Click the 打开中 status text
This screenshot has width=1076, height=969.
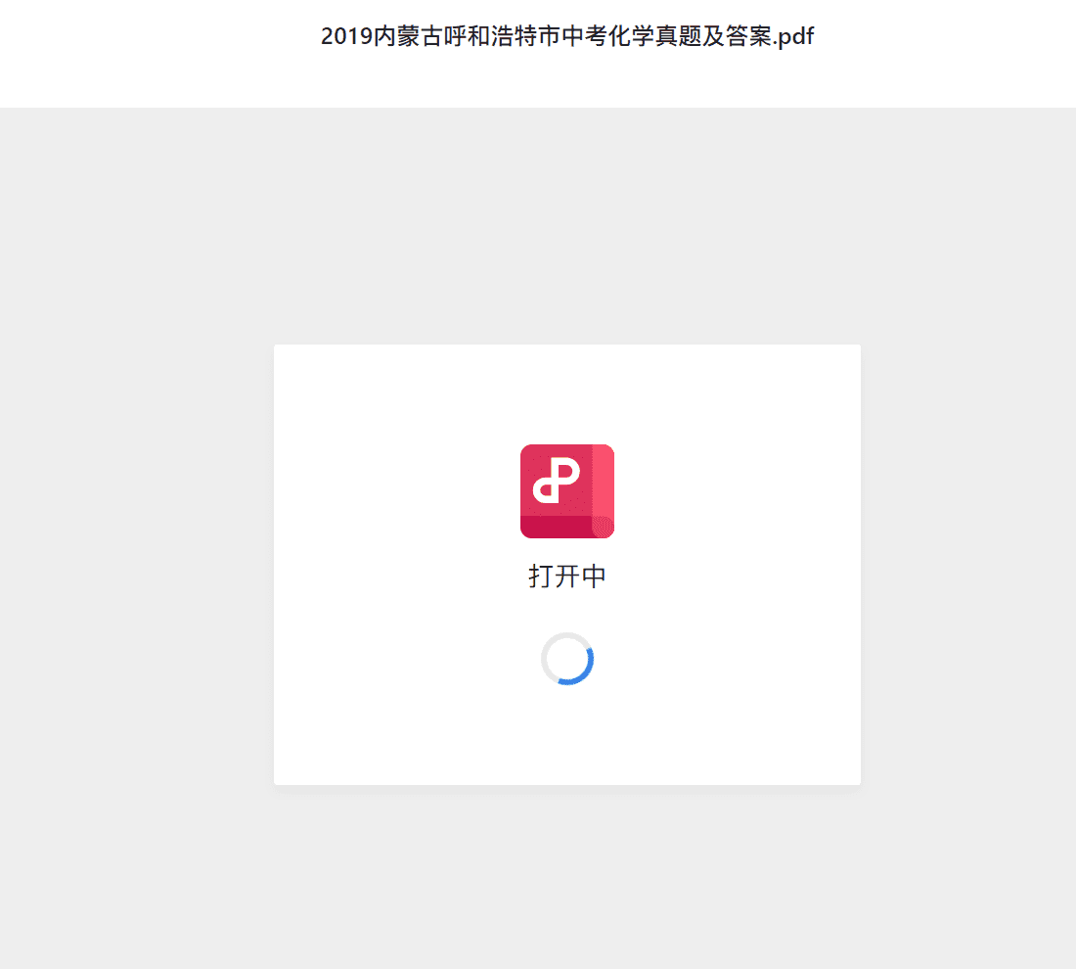566,577
